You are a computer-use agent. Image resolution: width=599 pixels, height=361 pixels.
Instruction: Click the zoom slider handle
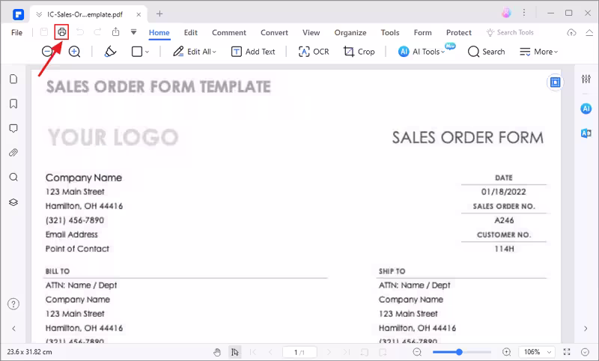coord(459,352)
